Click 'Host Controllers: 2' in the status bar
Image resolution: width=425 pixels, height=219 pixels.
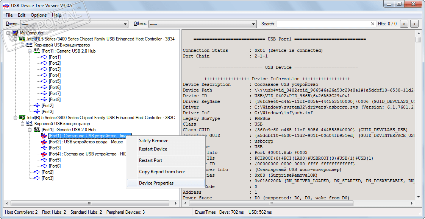pyautogui.click(x=22, y=212)
